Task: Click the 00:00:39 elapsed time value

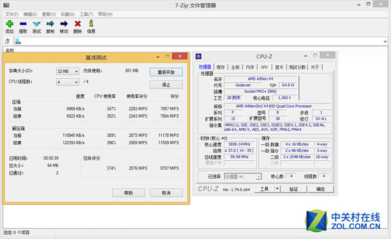Action: [x=51, y=158]
